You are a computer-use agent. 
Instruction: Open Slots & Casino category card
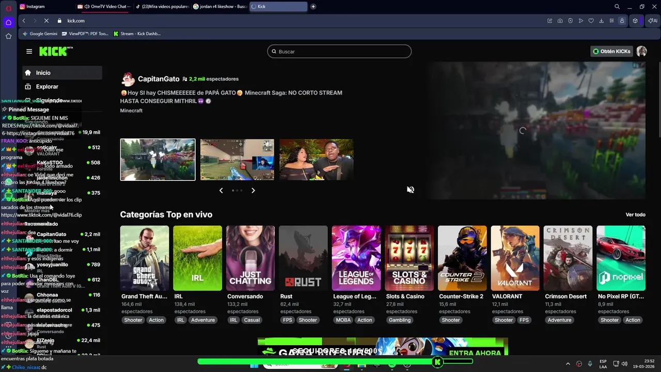(409, 258)
